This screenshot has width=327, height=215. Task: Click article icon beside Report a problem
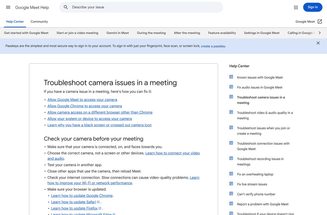[x=231, y=204]
